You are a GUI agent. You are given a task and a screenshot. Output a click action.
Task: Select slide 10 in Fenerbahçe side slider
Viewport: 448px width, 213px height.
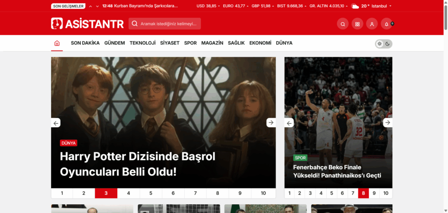[x=386, y=193]
